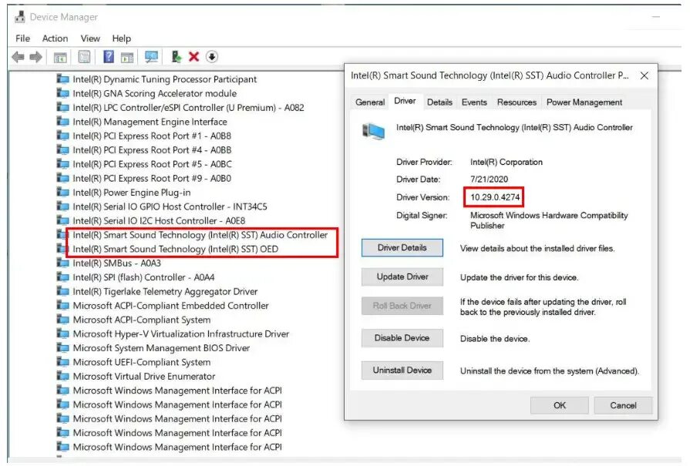Select Microsoft Hyper-V Virtualization Infrastructure Driver
Image resolution: width=690 pixels, height=466 pixels.
181,334
